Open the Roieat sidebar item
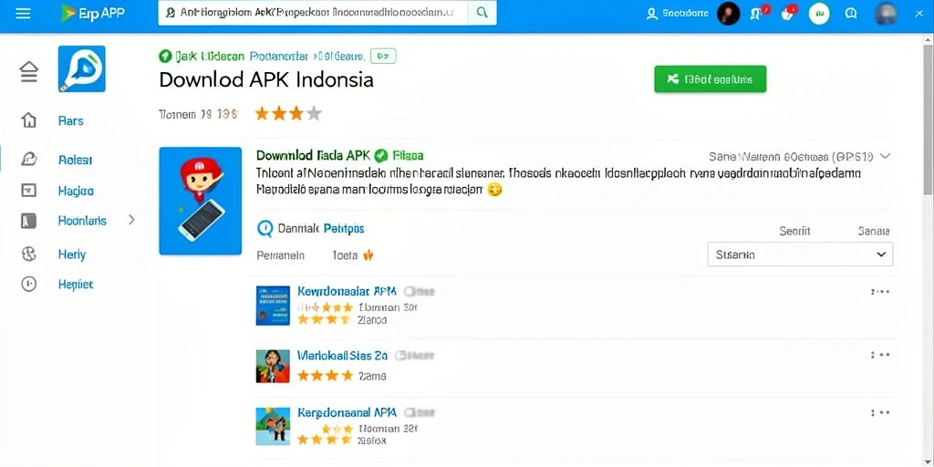Viewport: 934px width, 467px height. [x=75, y=160]
